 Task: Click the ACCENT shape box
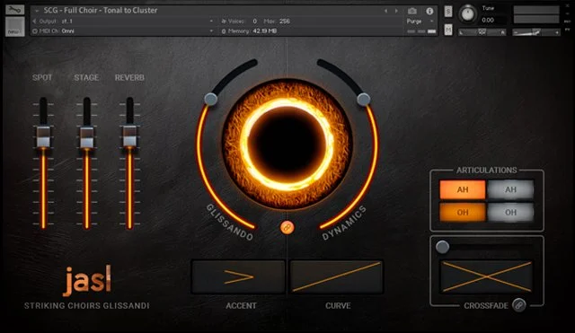pos(238,277)
